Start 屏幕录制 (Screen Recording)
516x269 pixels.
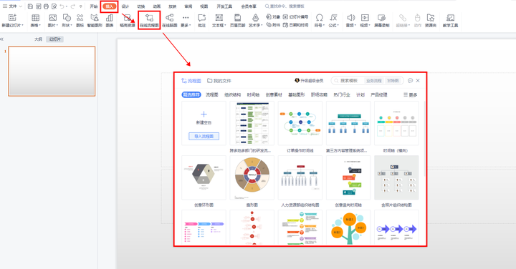[382, 20]
